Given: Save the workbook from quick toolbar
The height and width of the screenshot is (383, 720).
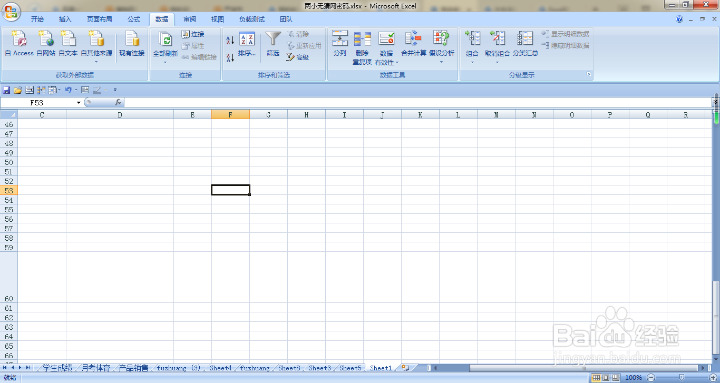Looking at the screenshot, I should click(6, 90).
